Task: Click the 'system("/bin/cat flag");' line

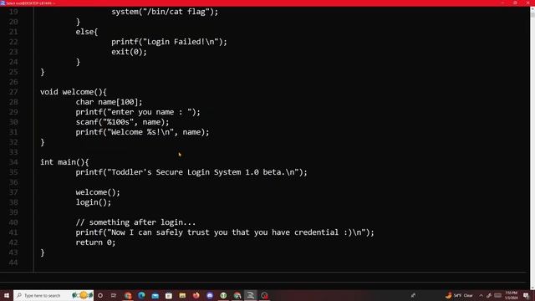Action: pos(165,12)
